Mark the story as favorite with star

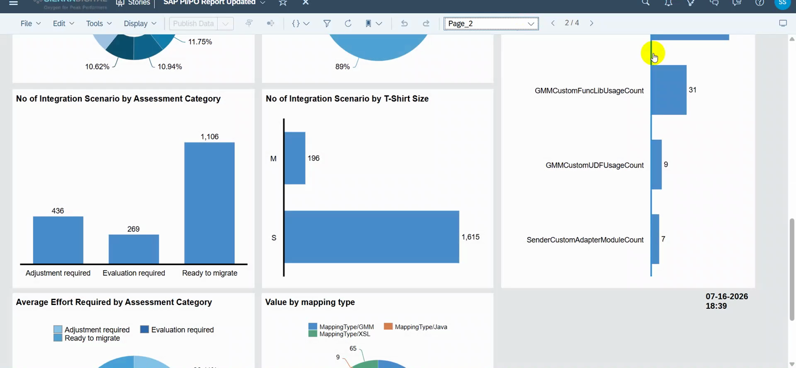(x=283, y=3)
